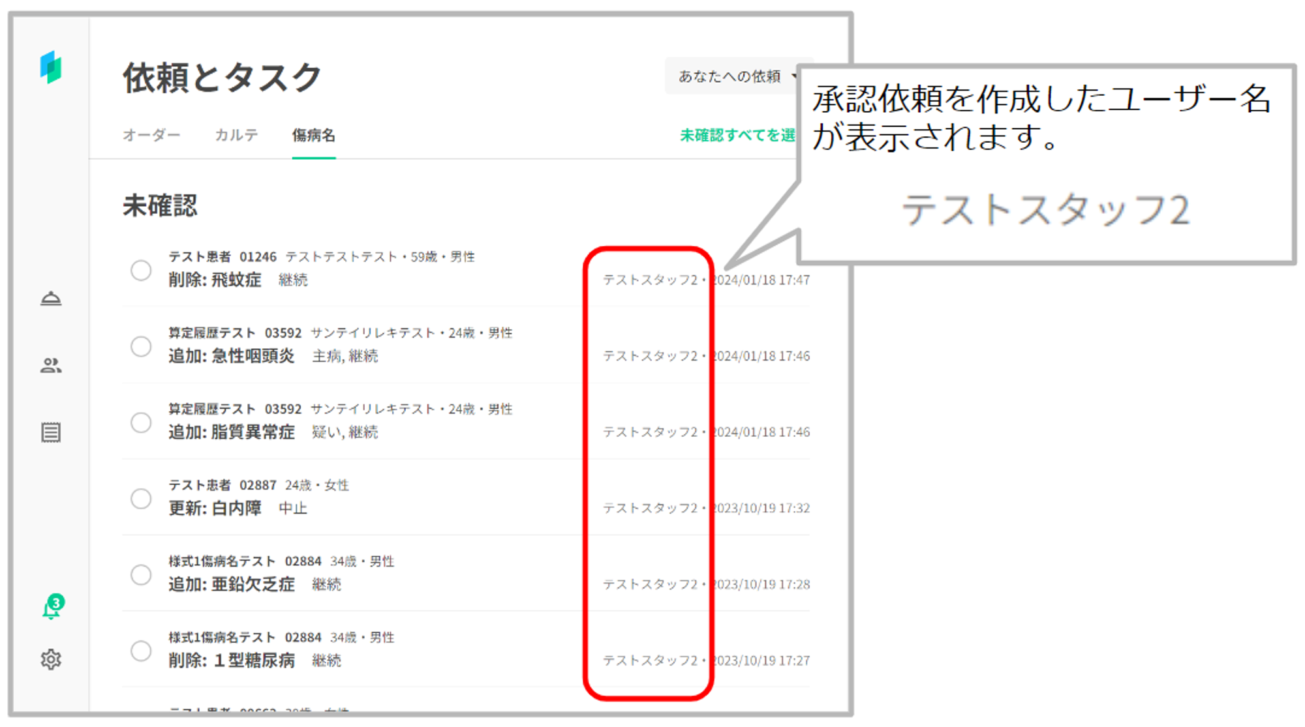Open the 更新: 白内障 中止 request
This screenshot has height=727, width=1305.
pyautogui.click(x=215, y=509)
